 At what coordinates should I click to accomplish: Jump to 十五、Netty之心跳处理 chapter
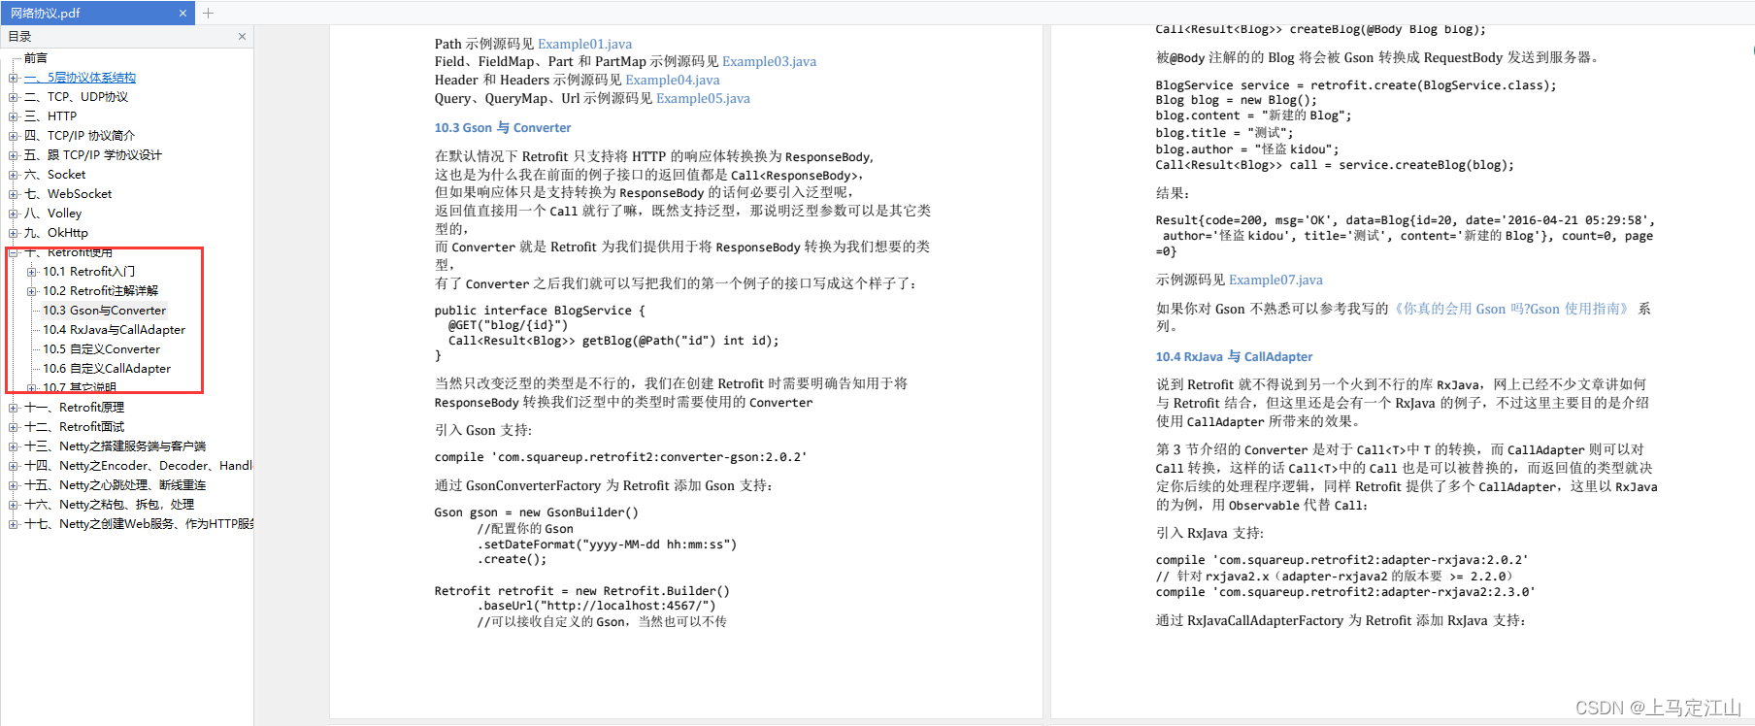click(x=116, y=485)
